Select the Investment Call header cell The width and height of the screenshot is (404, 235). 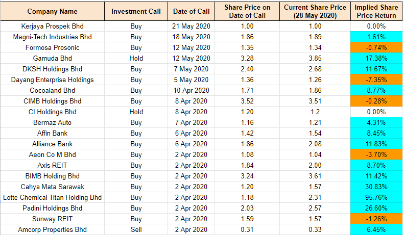(136, 11)
